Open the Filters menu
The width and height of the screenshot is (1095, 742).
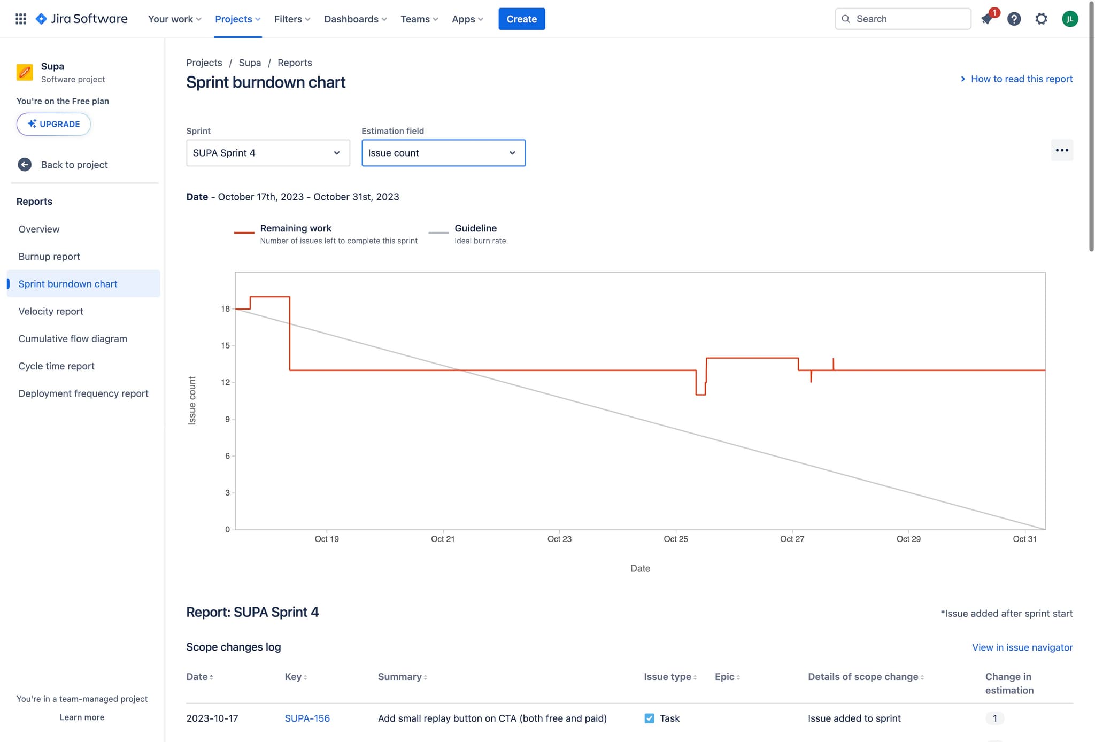tap(292, 19)
